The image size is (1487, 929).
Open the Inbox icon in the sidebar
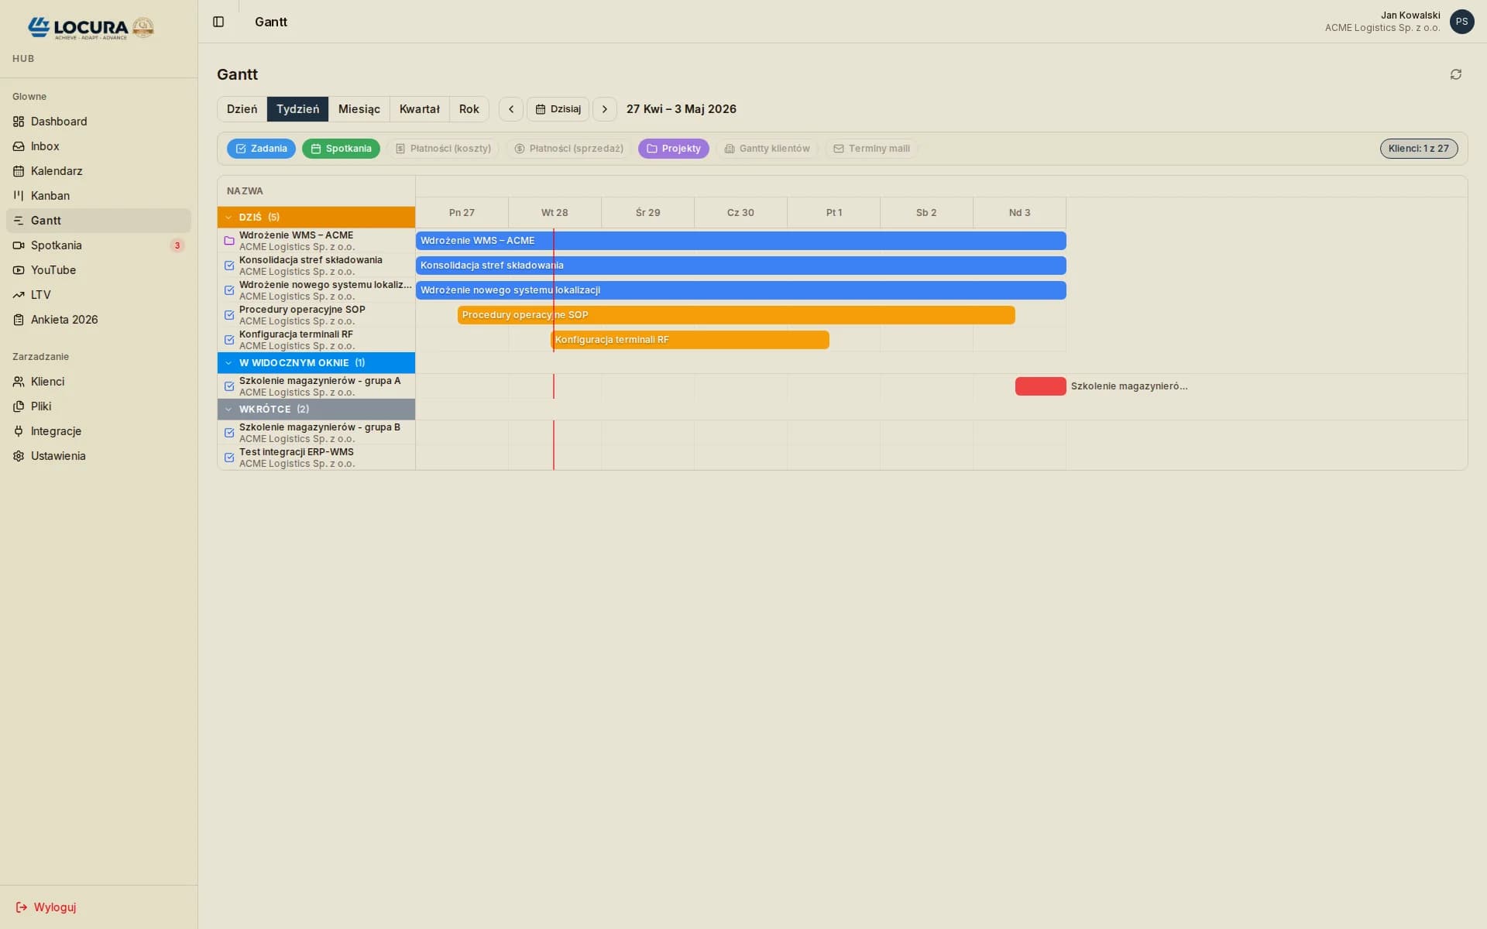[19, 146]
